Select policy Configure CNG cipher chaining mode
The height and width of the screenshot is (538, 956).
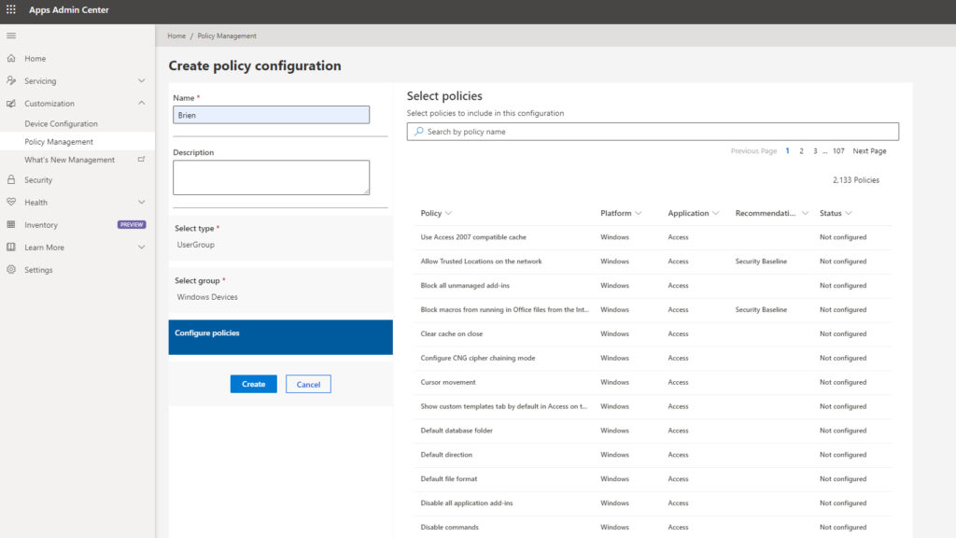477,358
